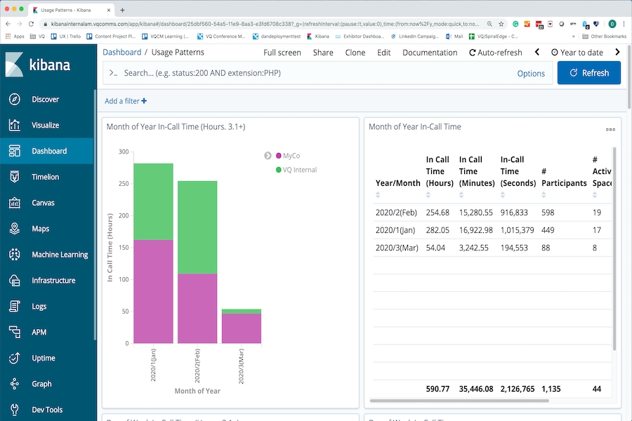Click the table horizontal scrollbar
Image resolution: width=632 pixels, height=421 pixels.
pyautogui.click(x=459, y=401)
